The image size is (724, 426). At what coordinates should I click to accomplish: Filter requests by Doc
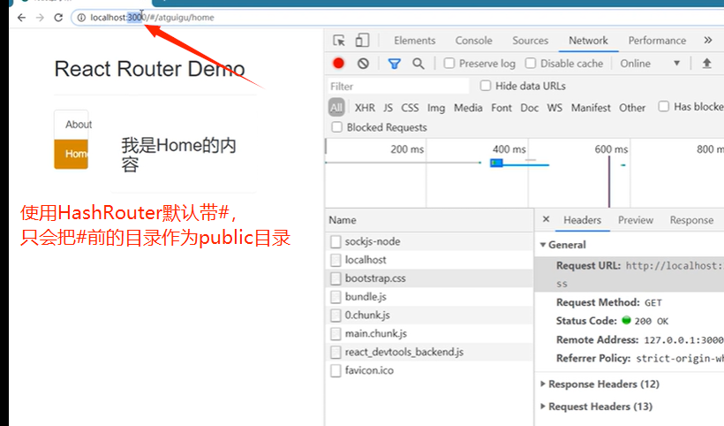coord(529,108)
